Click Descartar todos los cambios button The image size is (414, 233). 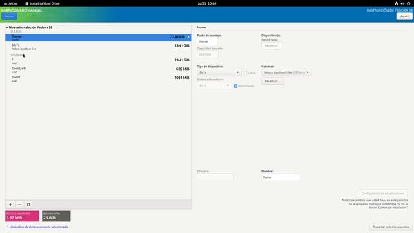click(x=391, y=227)
